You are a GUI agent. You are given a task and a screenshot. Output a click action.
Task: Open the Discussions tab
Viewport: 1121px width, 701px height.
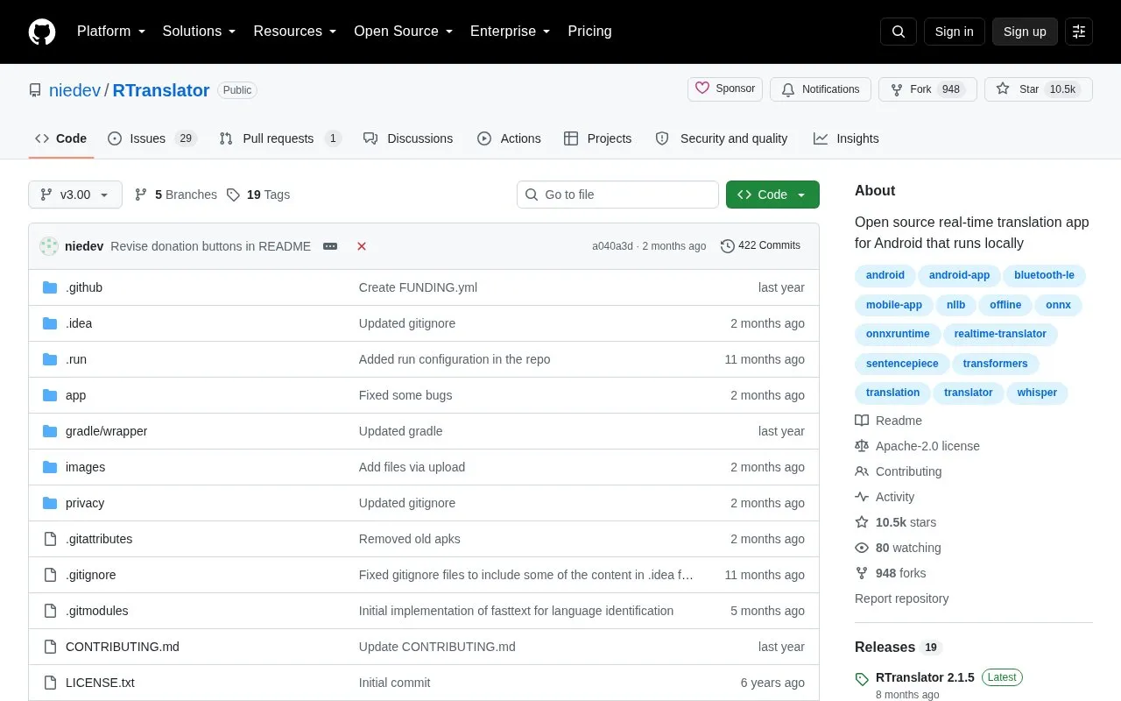pyautogui.click(x=408, y=138)
